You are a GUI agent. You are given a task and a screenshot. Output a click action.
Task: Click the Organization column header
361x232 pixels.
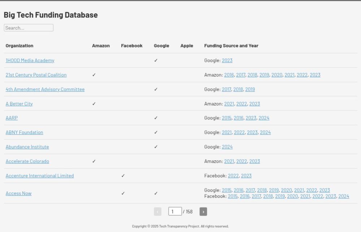(19, 46)
